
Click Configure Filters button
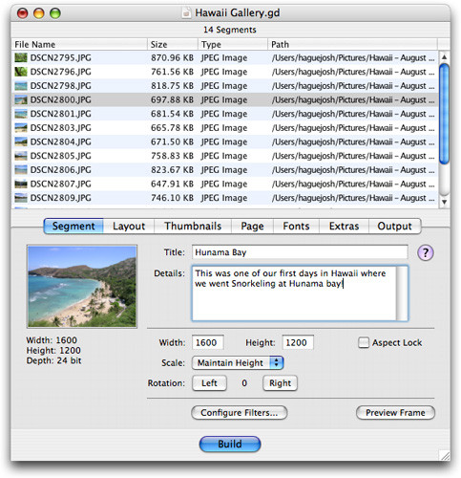point(240,413)
